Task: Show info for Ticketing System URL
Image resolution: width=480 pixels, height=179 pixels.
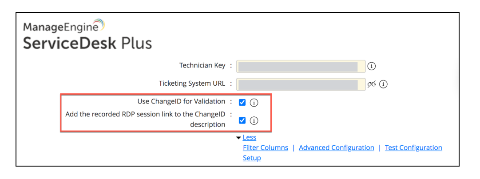Action: pos(383,84)
